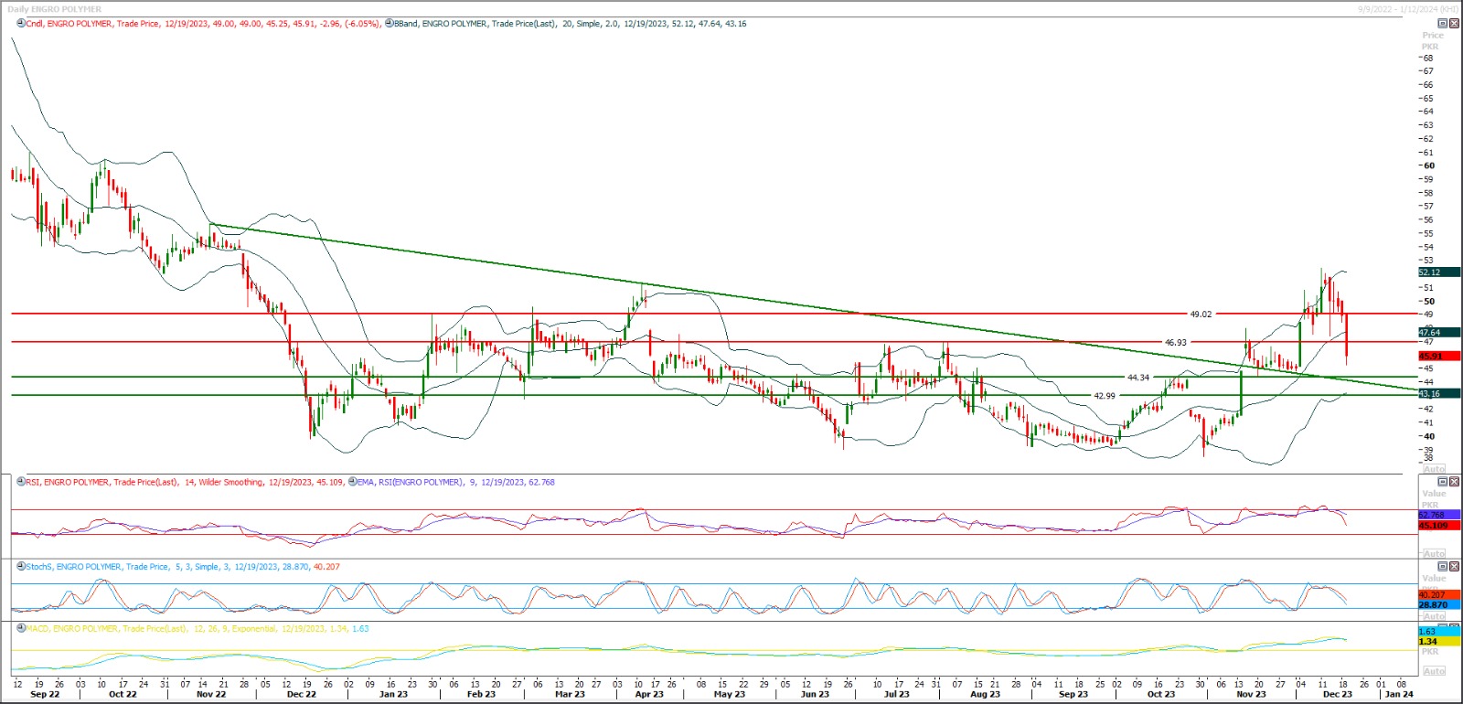Image resolution: width=1463 pixels, height=704 pixels.
Task: Select the 49.02 resistance line label
Action: coord(1200,315)
